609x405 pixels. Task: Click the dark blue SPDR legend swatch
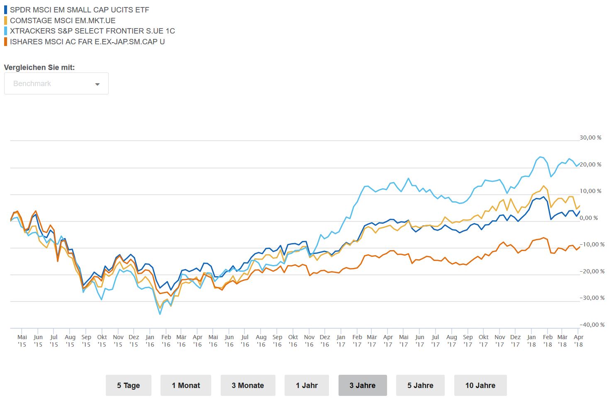pos(5,10)
